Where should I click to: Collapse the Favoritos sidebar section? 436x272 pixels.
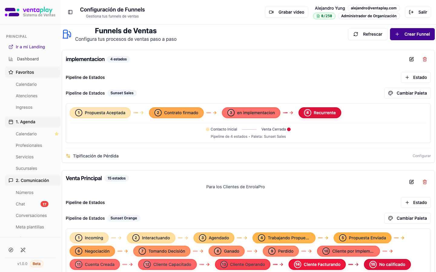33,72
